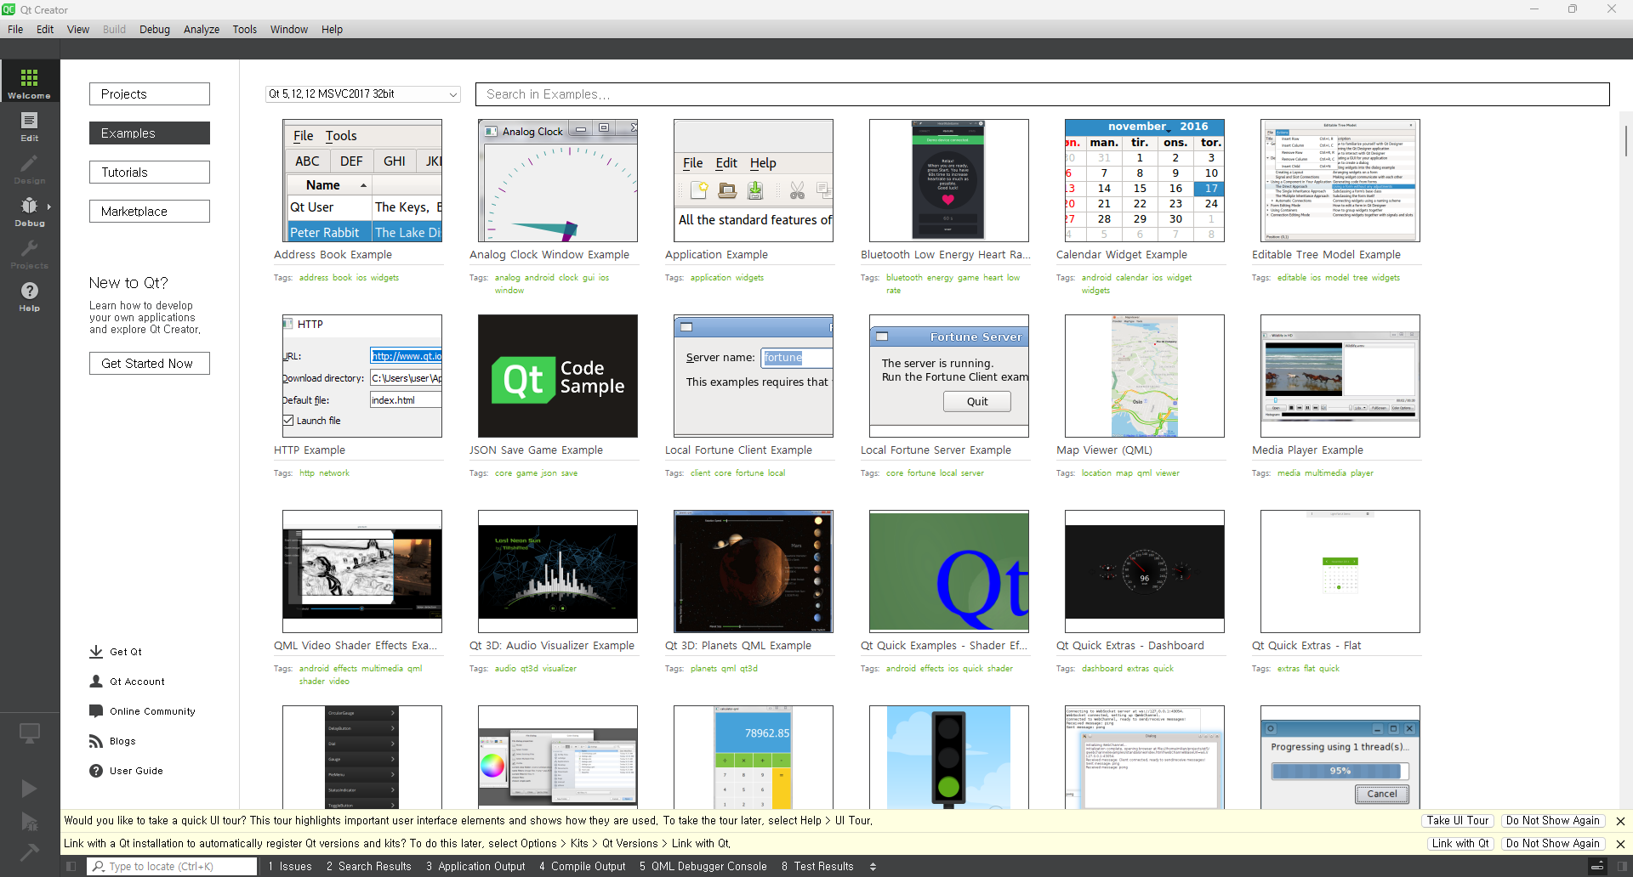The image size is (1633, 877).
Task: Open the Qt version kit dropdown
Action: click(x=362, y=93)
